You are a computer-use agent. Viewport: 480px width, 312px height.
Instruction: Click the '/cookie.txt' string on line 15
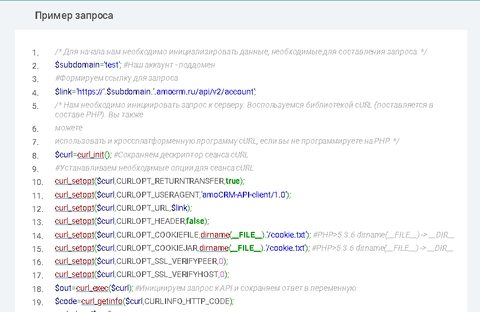coord(285,248)
